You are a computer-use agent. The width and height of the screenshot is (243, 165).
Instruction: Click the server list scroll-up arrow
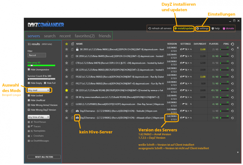click(x=238, y=48)
